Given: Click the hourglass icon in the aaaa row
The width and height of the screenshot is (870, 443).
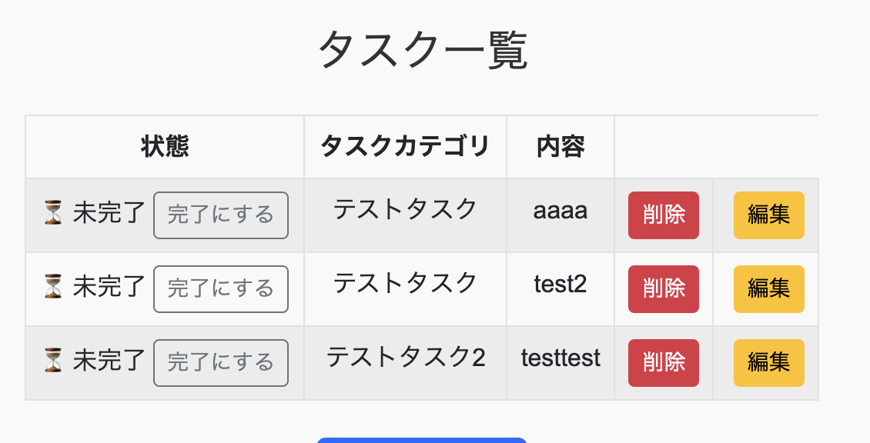Looking at the screenshot, I should [x=53, y=213].
